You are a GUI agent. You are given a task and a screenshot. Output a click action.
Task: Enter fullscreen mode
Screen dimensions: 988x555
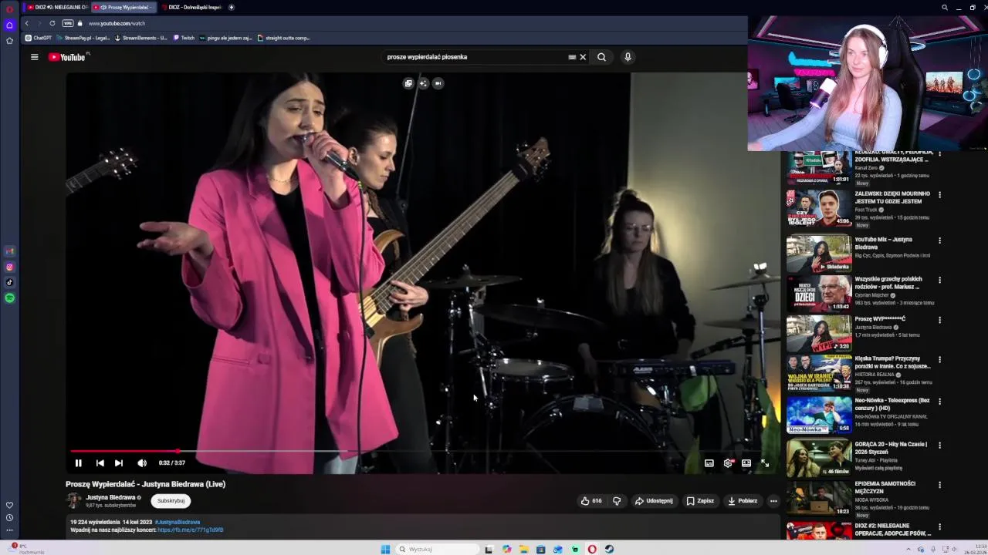[x=765, y=463]
